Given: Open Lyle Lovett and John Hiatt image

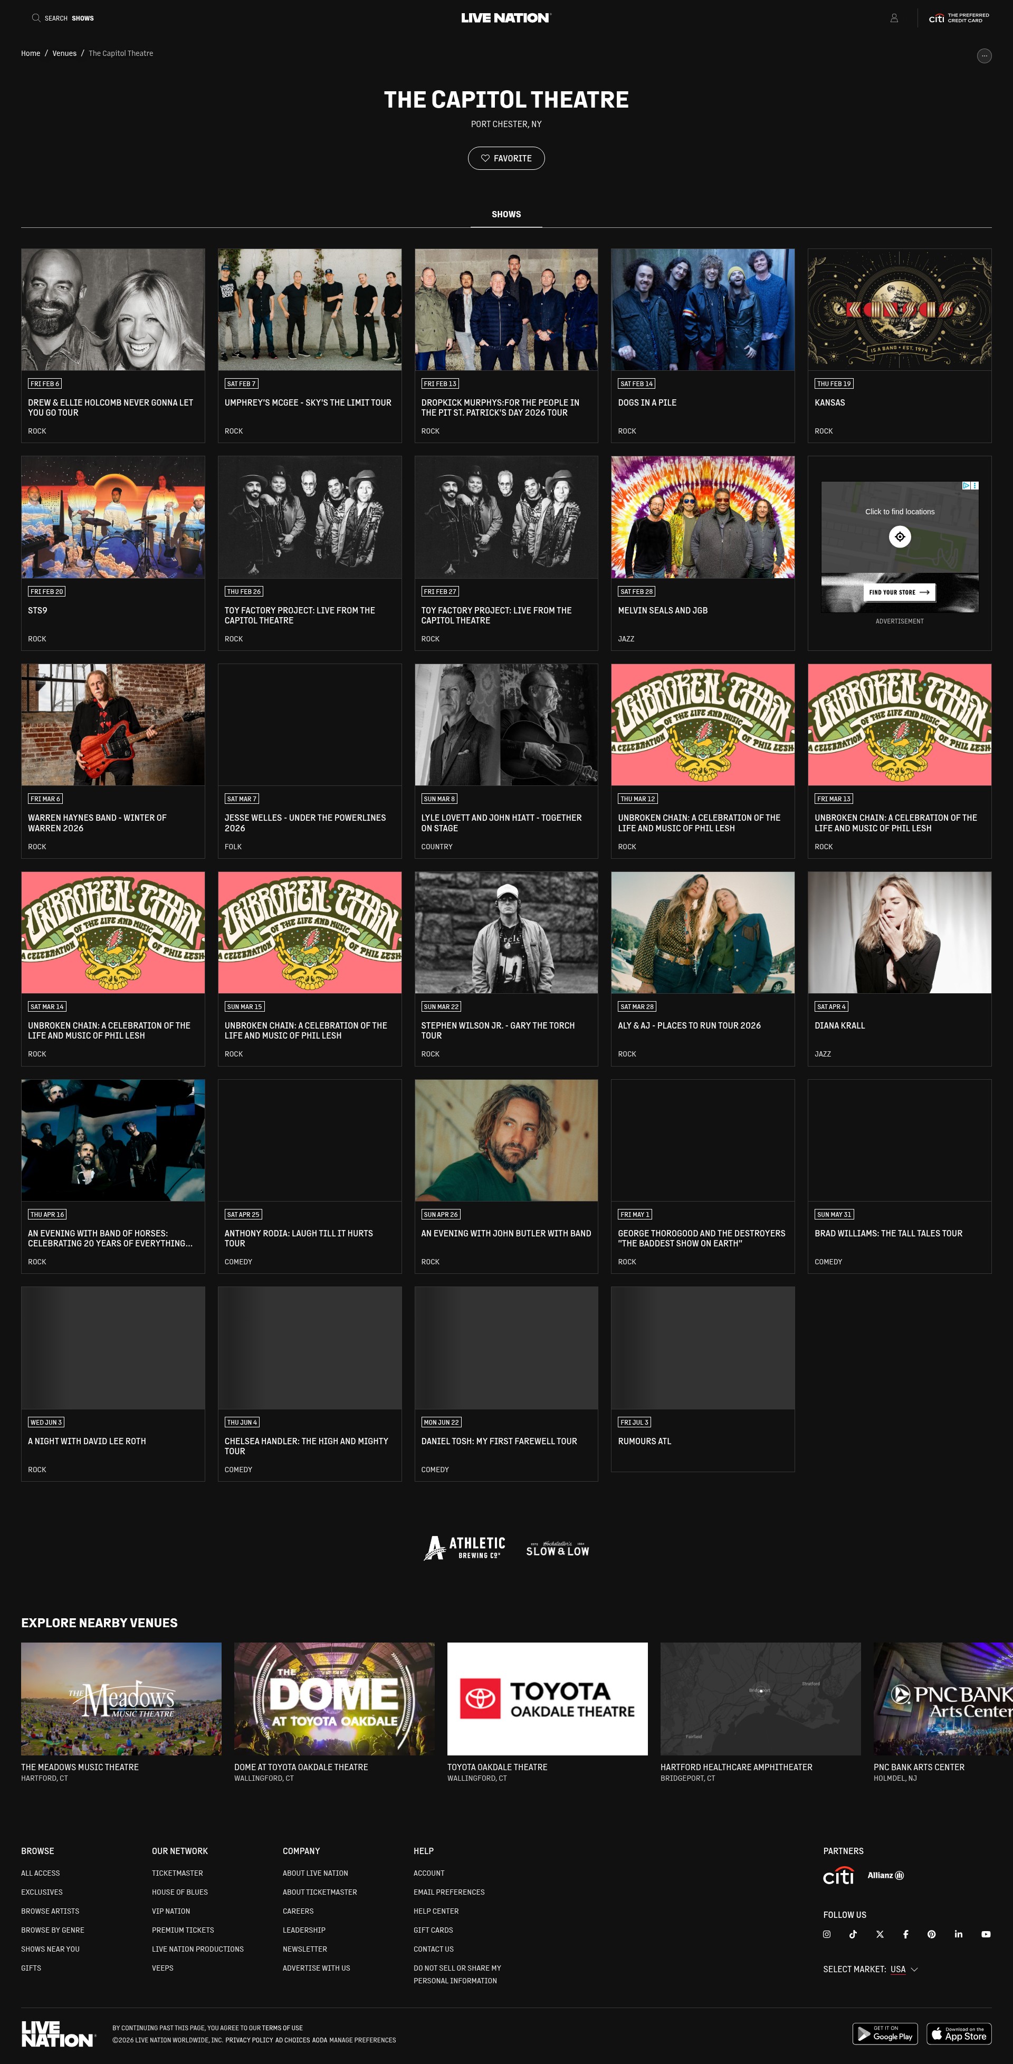Looking at the screenshot, I should (506, 724).
